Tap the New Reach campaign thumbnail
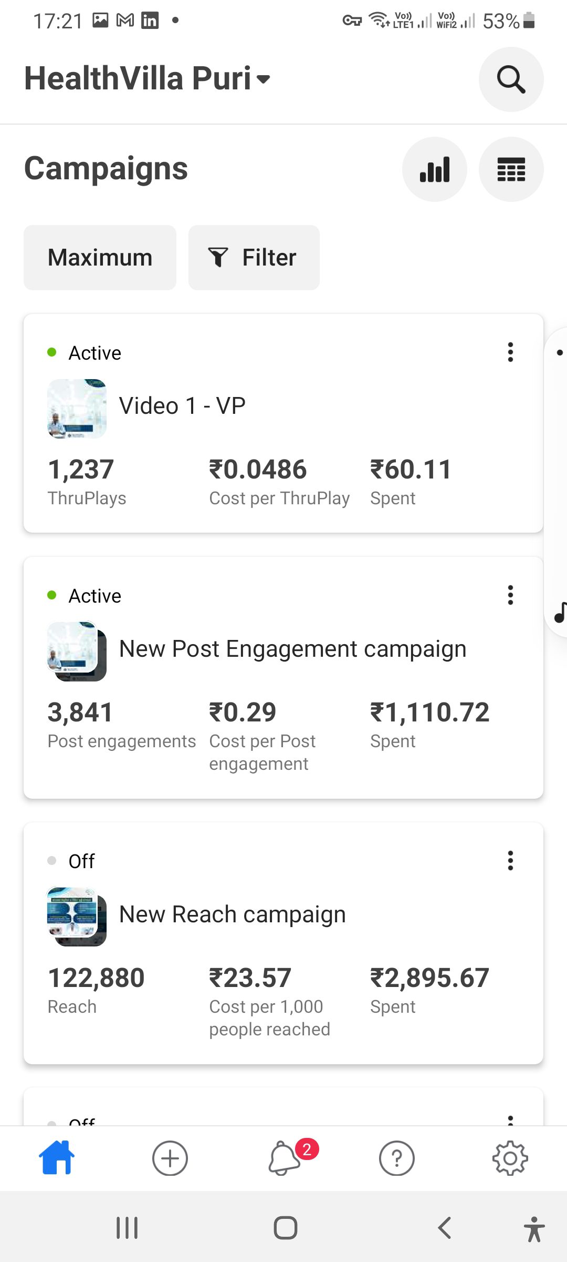This screenshot has width=567, height=1262. 77,916
